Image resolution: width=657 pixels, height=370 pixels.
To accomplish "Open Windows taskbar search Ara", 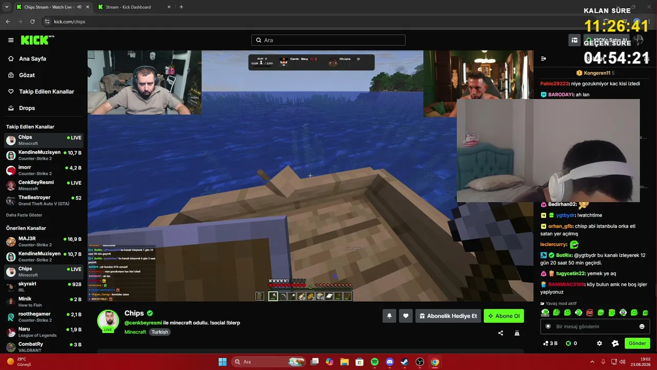I will [268, 362].
